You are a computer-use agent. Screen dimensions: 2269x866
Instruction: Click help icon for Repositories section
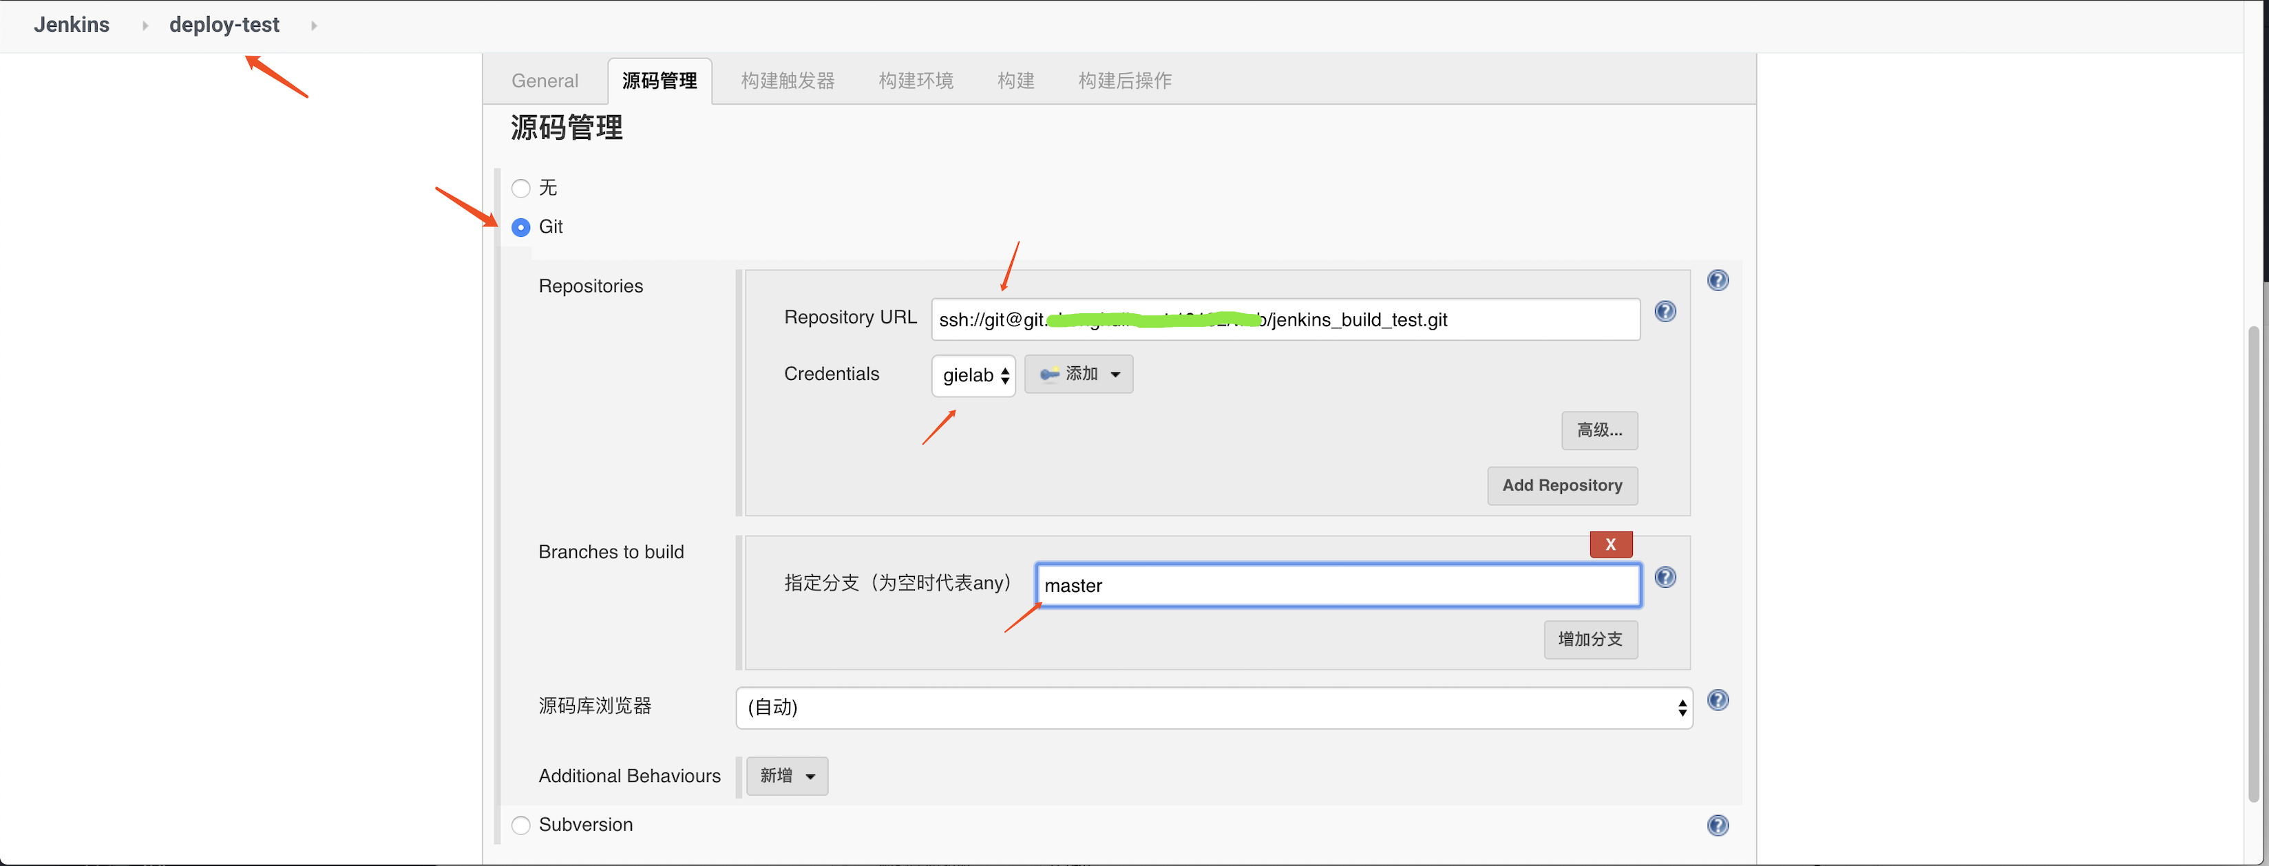[x=1717, y=280]
